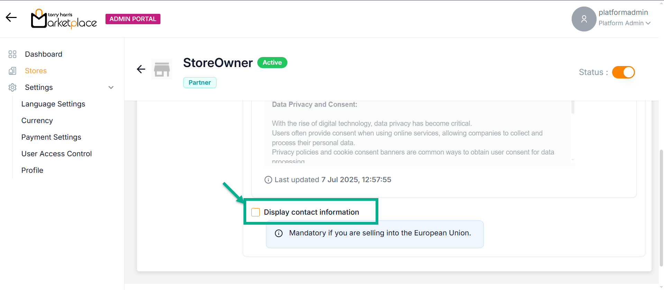Image resolution: width=664 pixels, height=290 pixels.
Task: Go back using arrow beside StoreOwner
Action: [x=141, y=69]
